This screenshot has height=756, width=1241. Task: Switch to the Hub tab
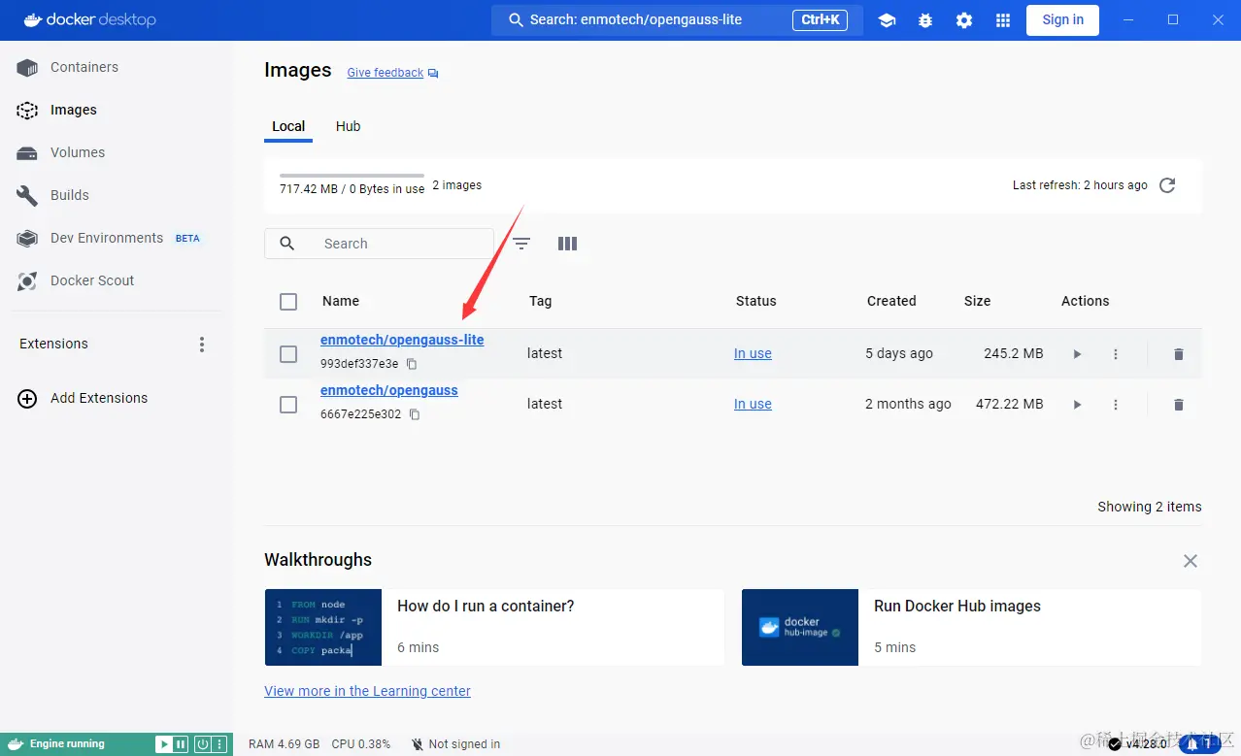click(348, 126)
